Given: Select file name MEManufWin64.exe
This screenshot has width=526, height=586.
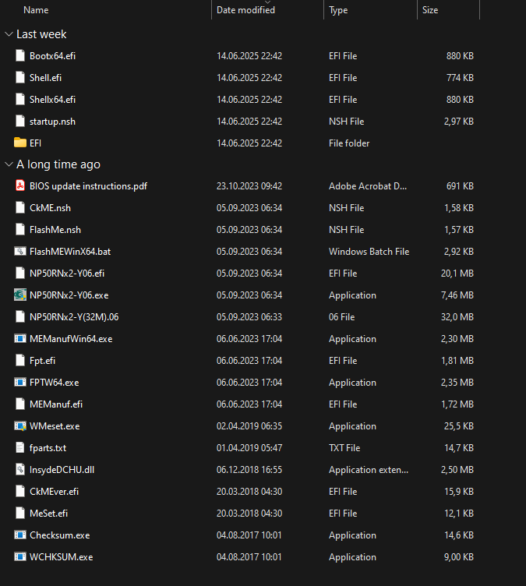Looking at the screenshot, I should point(71,339).
